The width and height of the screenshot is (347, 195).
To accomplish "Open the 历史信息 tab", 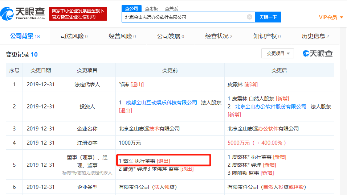I will [x=315, y=36].
